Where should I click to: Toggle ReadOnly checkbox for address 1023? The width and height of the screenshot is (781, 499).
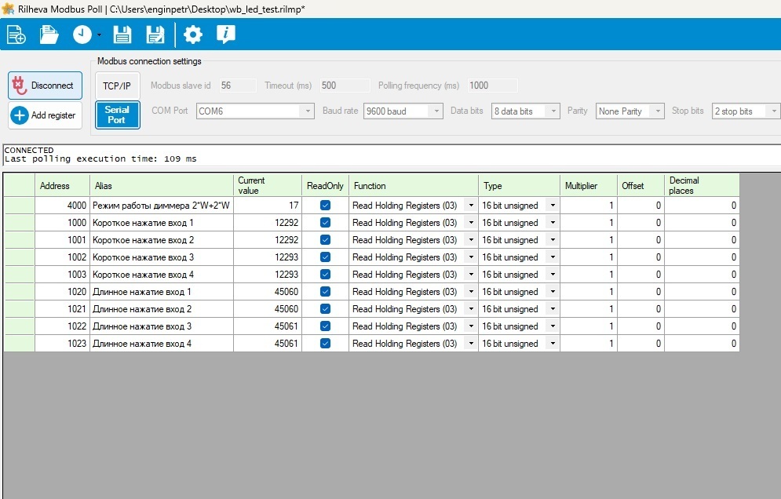(x=326, y=344)
